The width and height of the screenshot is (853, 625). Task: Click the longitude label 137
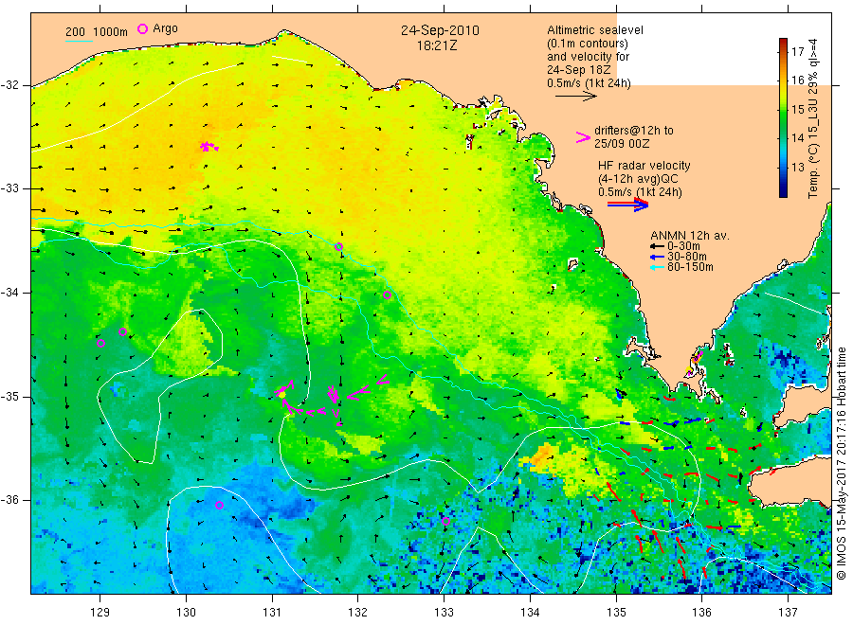tap(788, 613)
